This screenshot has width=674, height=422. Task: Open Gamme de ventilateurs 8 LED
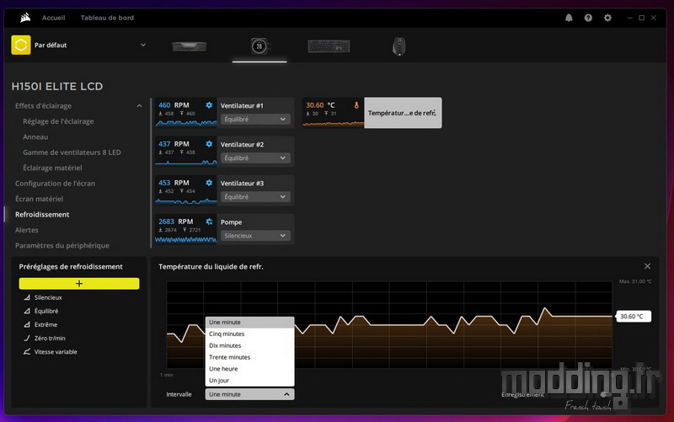72,152
